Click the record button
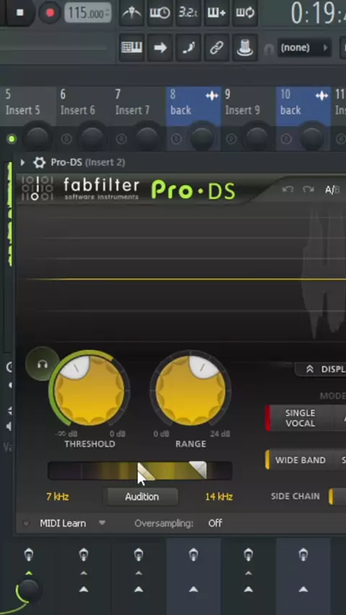The image size is (346, 615). [50, 12]
